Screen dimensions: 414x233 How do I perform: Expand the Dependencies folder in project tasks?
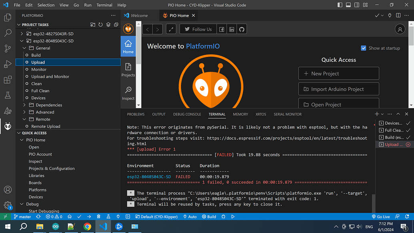(49, 105)
